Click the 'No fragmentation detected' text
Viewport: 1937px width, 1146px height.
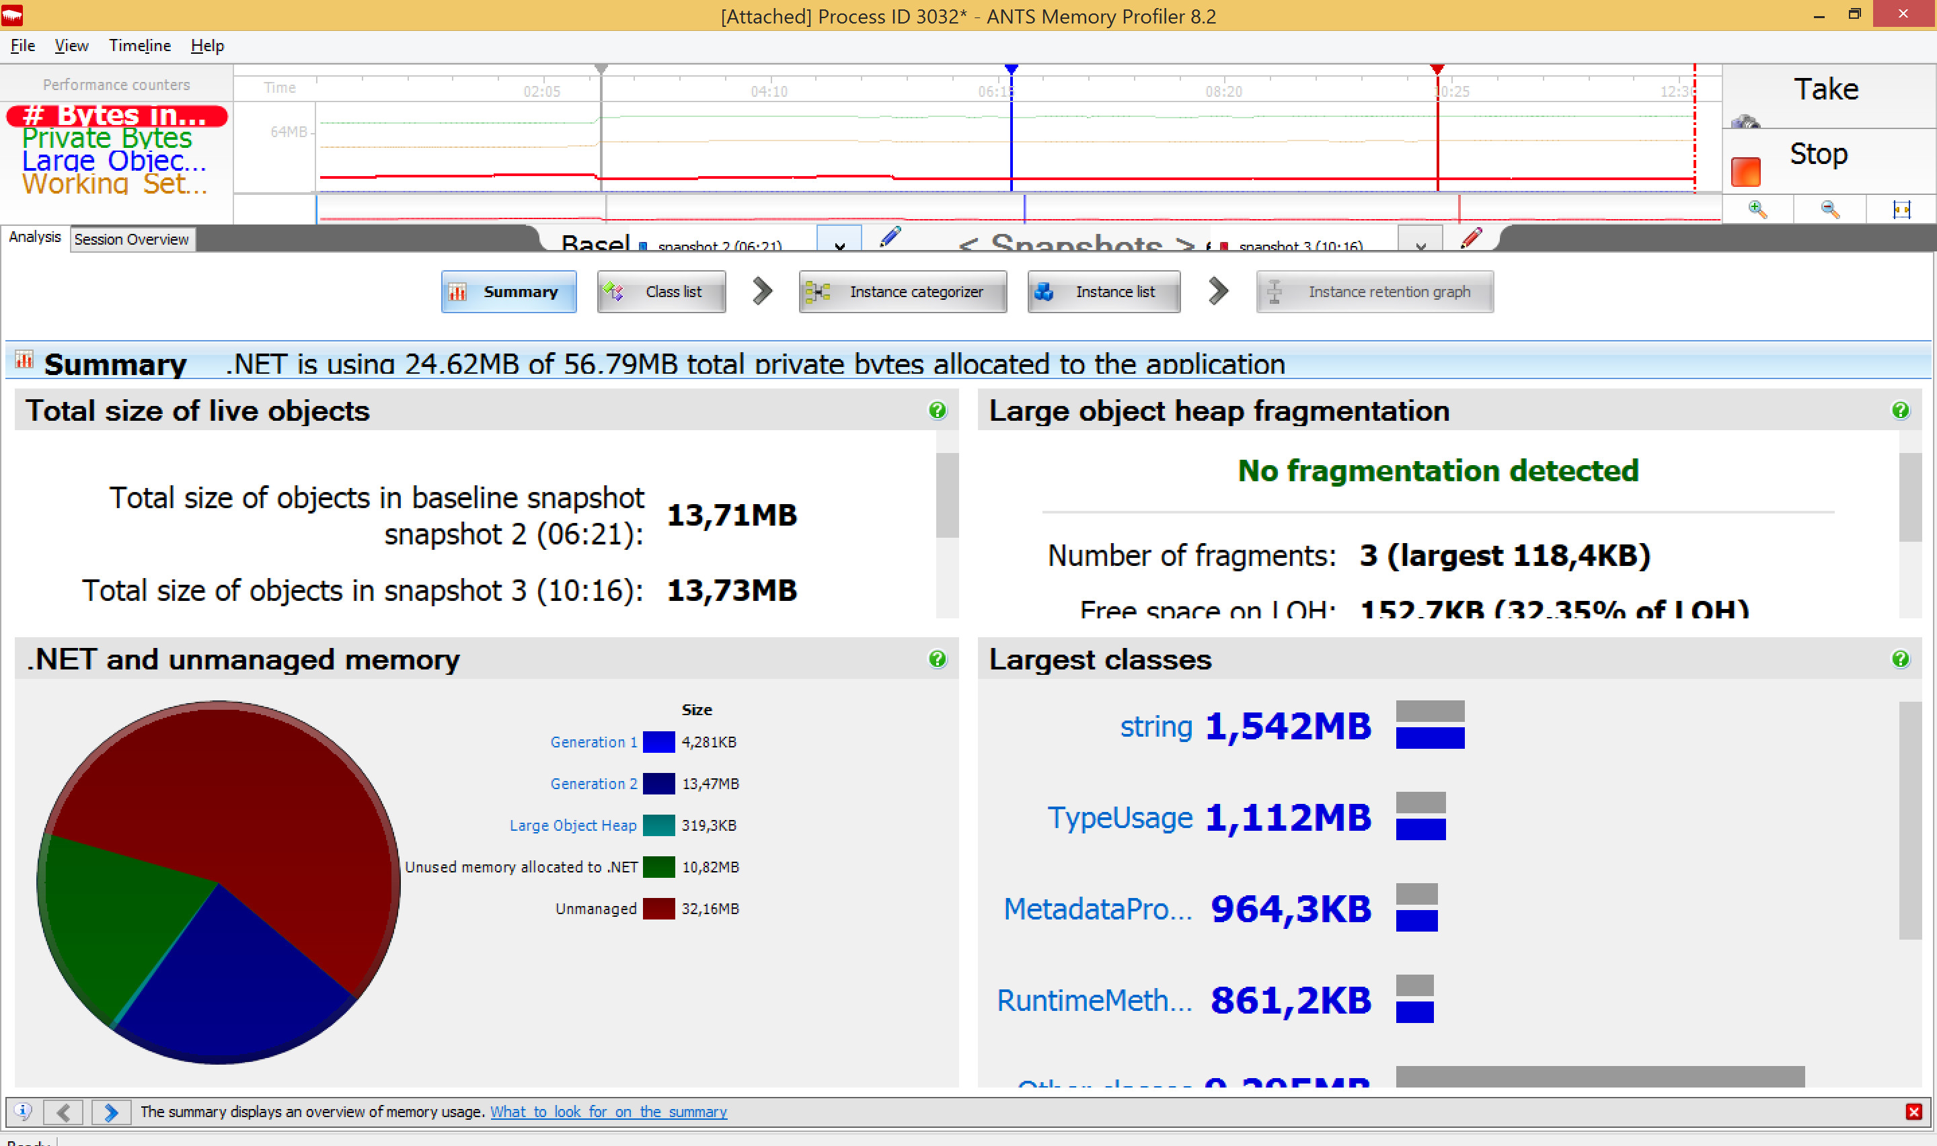[x=1438, y=471]
